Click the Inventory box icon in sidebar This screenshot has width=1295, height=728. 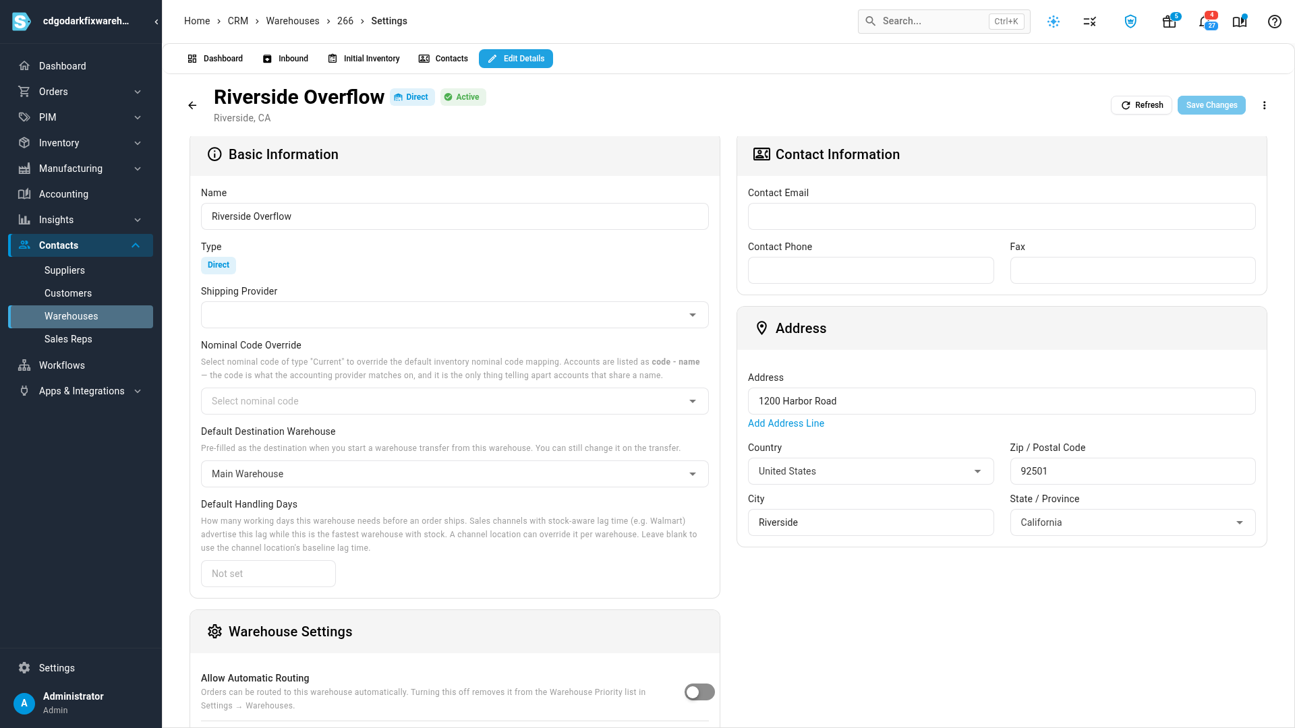pos(24,143)
